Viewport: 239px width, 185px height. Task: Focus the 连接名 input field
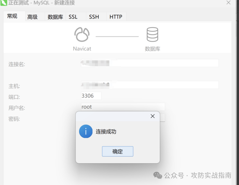(x=150, y=63)
